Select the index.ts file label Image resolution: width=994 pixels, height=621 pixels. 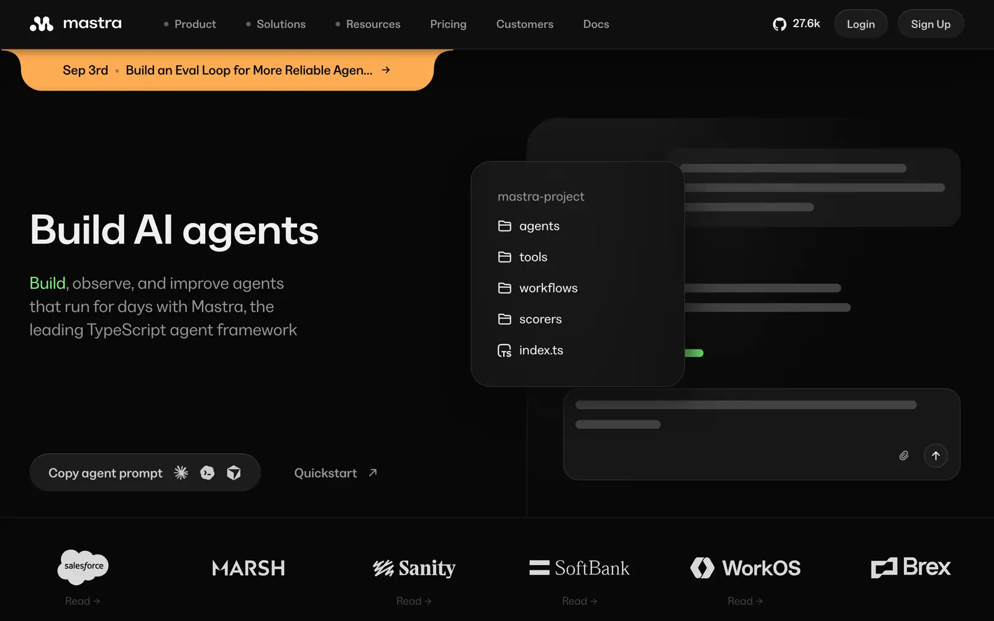click(541, 350)
